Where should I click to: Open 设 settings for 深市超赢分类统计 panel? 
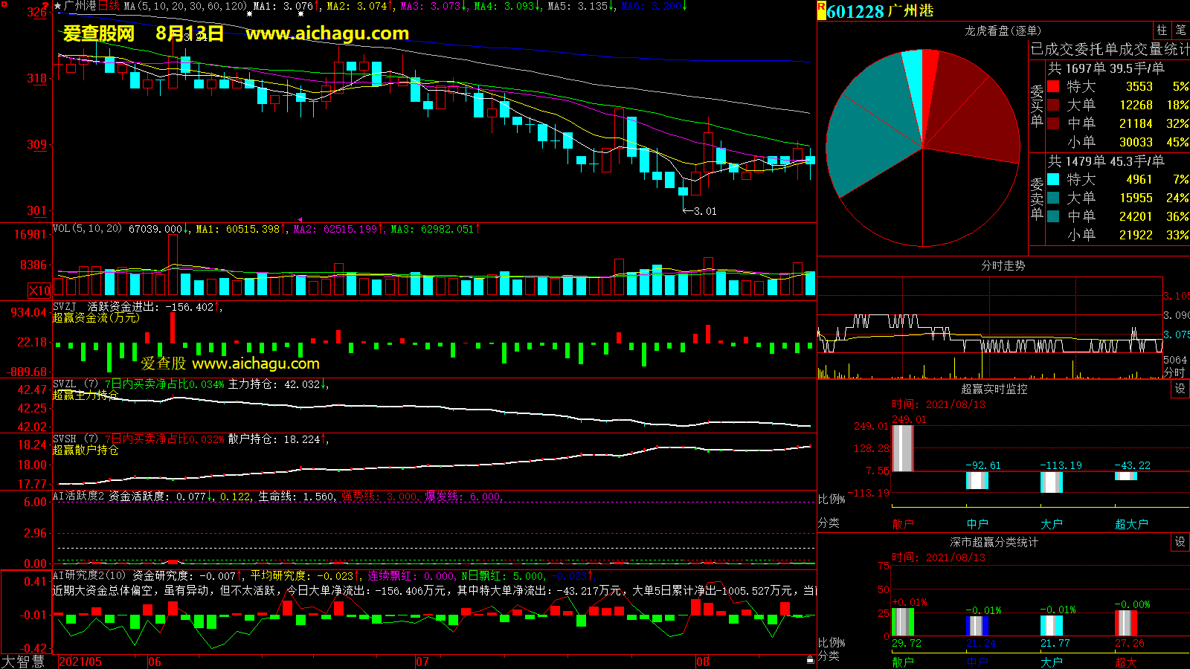tap(1180, 542)
